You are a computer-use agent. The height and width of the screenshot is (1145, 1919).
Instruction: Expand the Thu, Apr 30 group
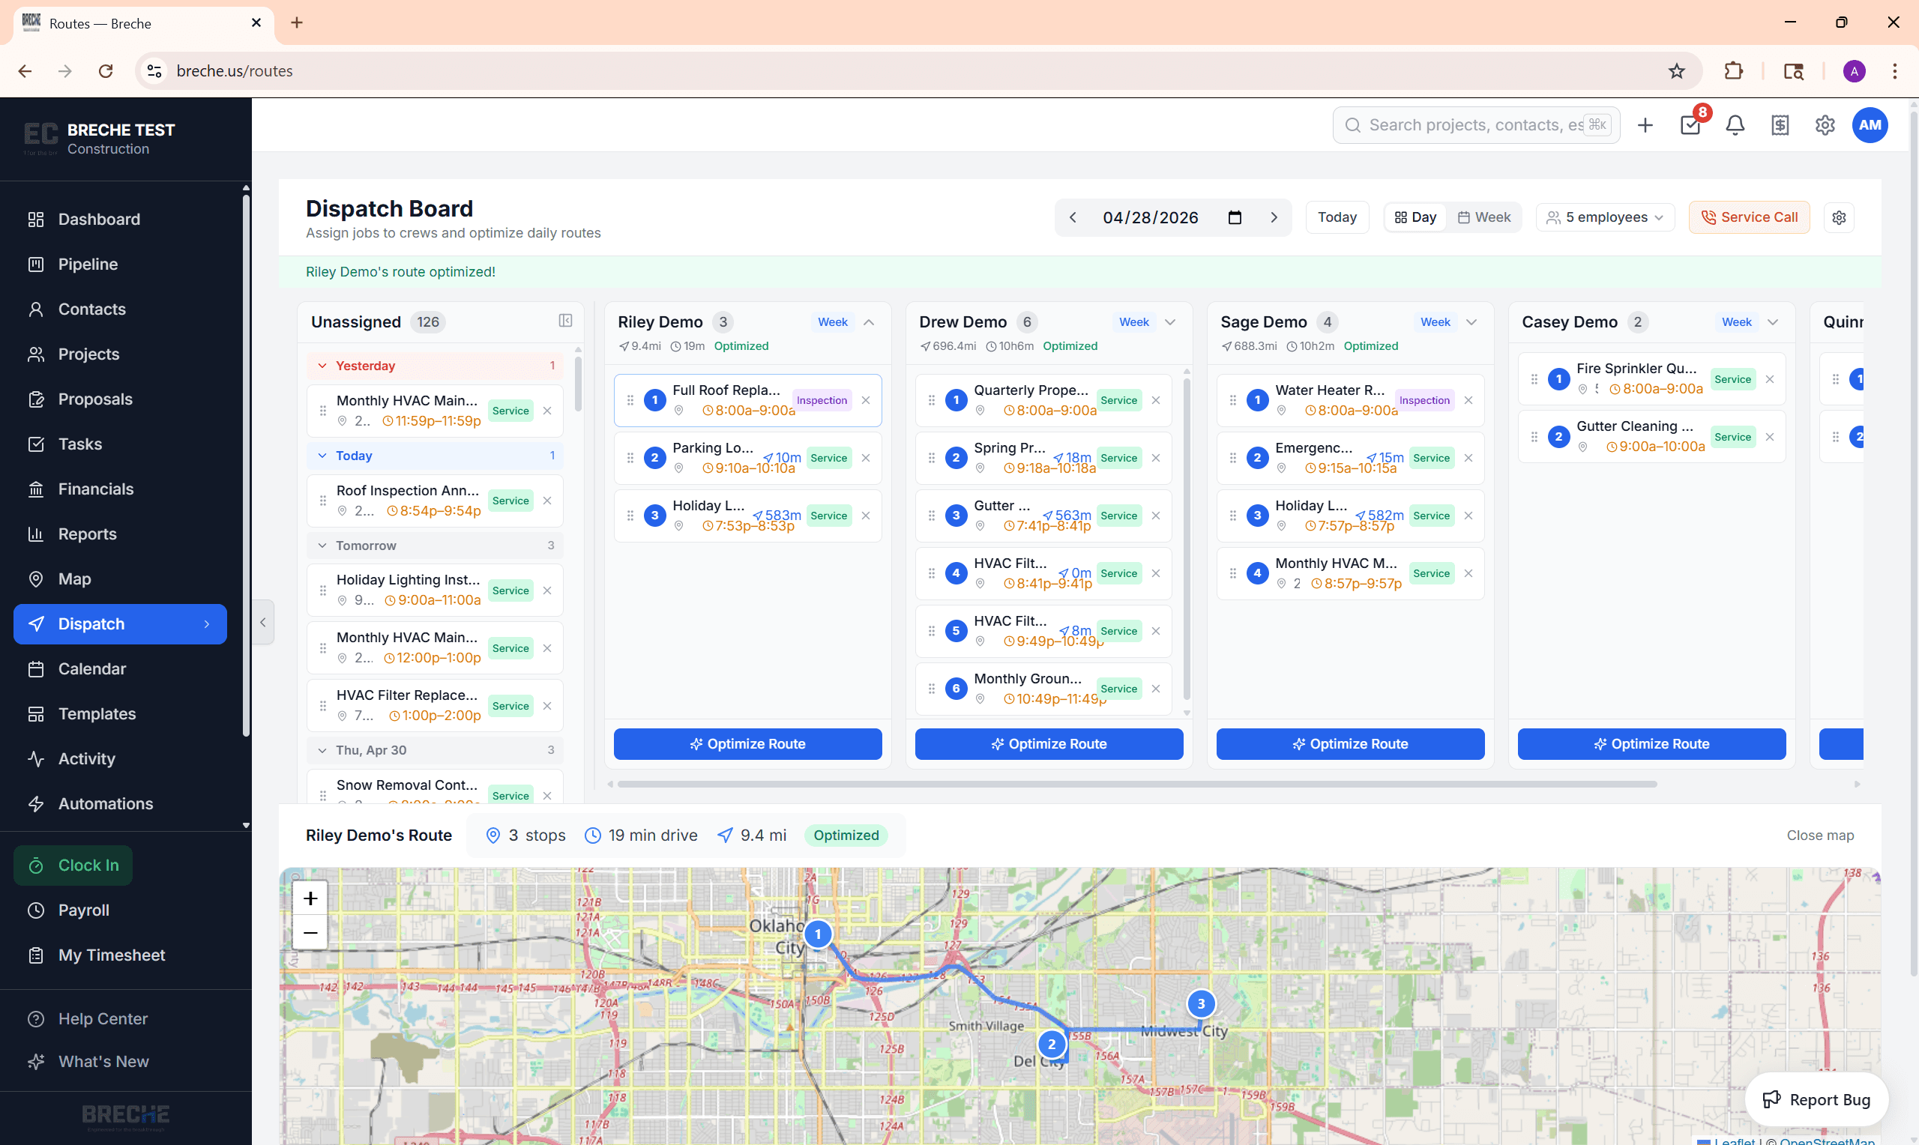click(x=436, y=750)
